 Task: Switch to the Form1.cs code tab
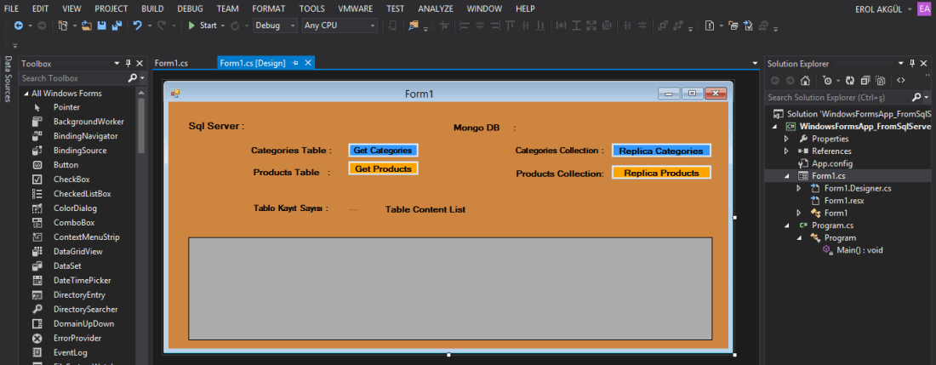coord(171,63)
